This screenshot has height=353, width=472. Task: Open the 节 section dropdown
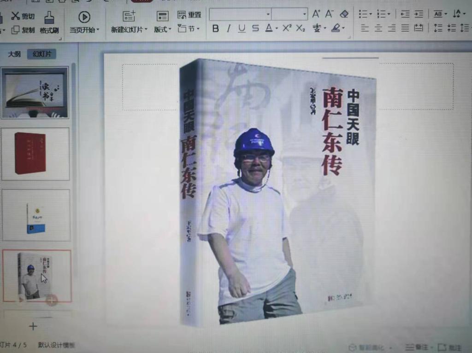coord(198,29)
